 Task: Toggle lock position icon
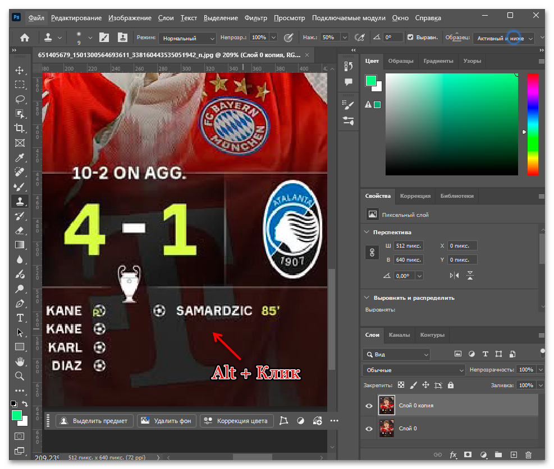tap(426, 385)
